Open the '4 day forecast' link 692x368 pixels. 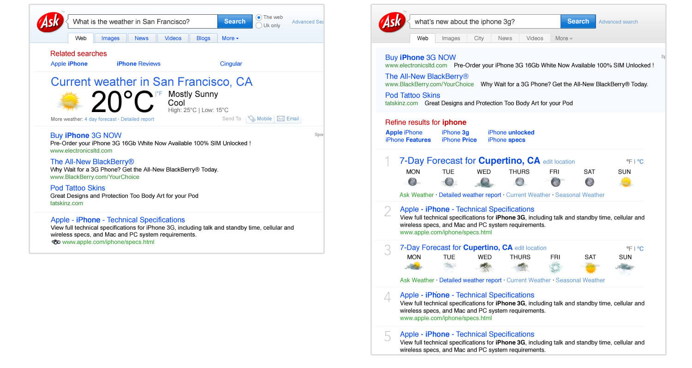pos(101,119)
